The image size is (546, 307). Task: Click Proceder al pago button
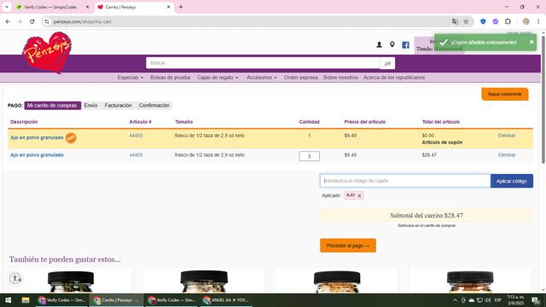(x=348, y=246)
